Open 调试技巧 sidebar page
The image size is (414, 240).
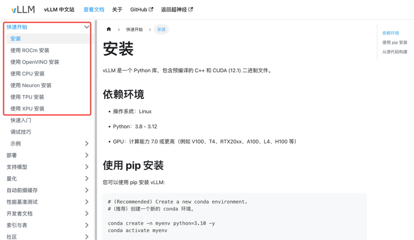[x=21, y=132]
